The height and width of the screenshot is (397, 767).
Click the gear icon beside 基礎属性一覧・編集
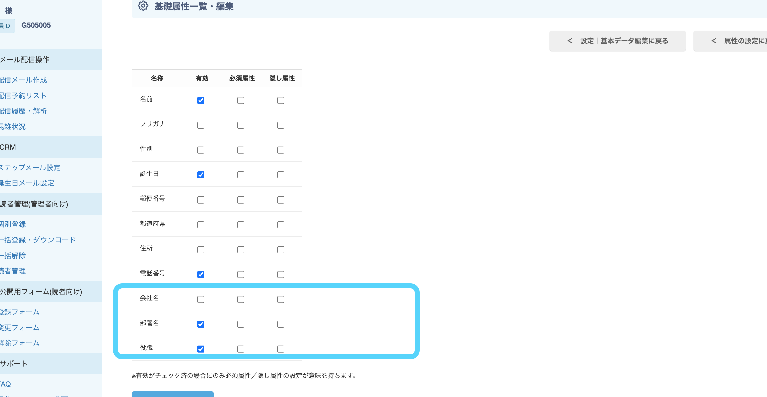tap(143, 6)
